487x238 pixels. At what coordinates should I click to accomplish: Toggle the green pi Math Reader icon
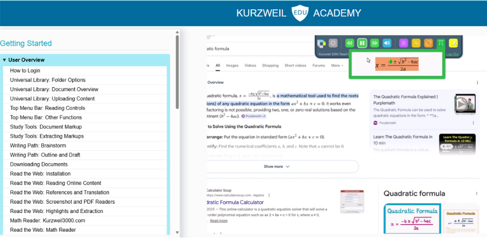pos(441,43)
